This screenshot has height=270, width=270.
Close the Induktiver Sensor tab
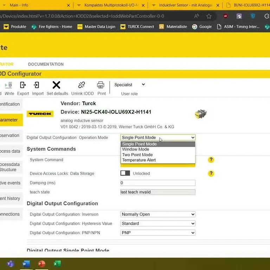coord(218,5)
